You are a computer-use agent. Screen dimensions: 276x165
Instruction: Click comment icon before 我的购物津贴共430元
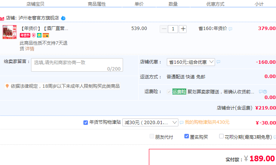(181, 123)
